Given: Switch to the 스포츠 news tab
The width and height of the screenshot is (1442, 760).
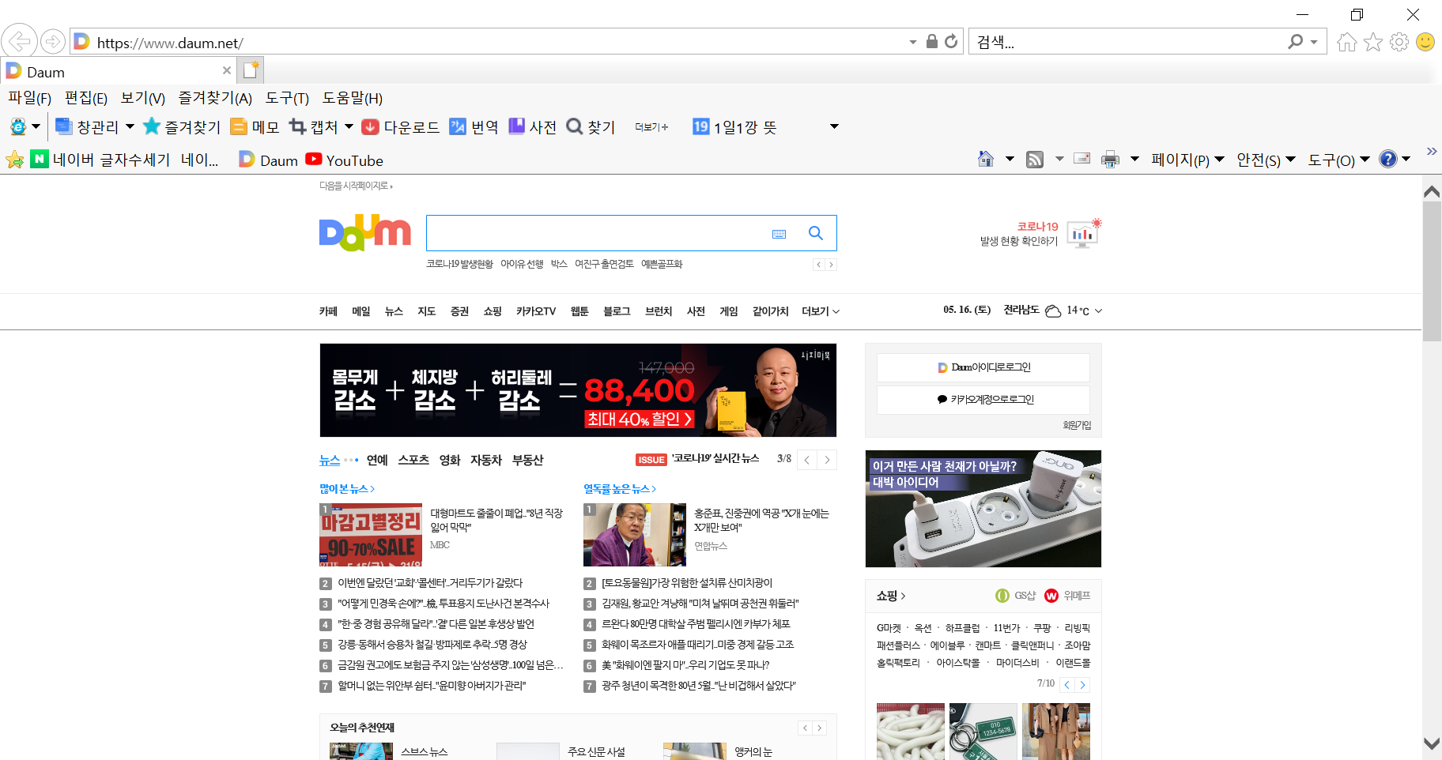Looking at the screenshot, I should [x=413, y=460].
